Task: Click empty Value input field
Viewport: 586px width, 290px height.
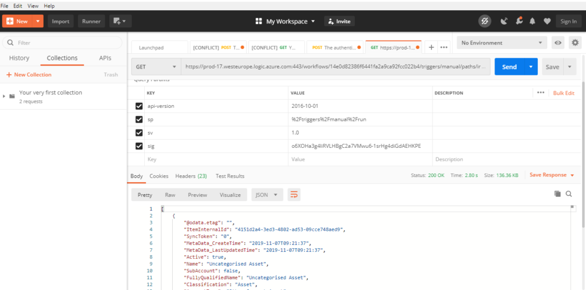Action: click(x=360, y=159)
